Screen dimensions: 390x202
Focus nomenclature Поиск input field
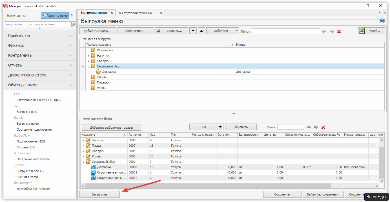[291, 127]
